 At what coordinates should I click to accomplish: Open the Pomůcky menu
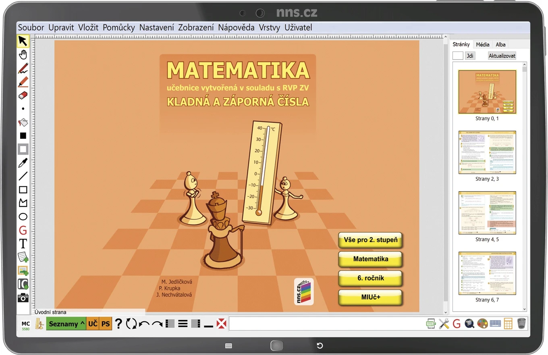(x=119, y=27)
